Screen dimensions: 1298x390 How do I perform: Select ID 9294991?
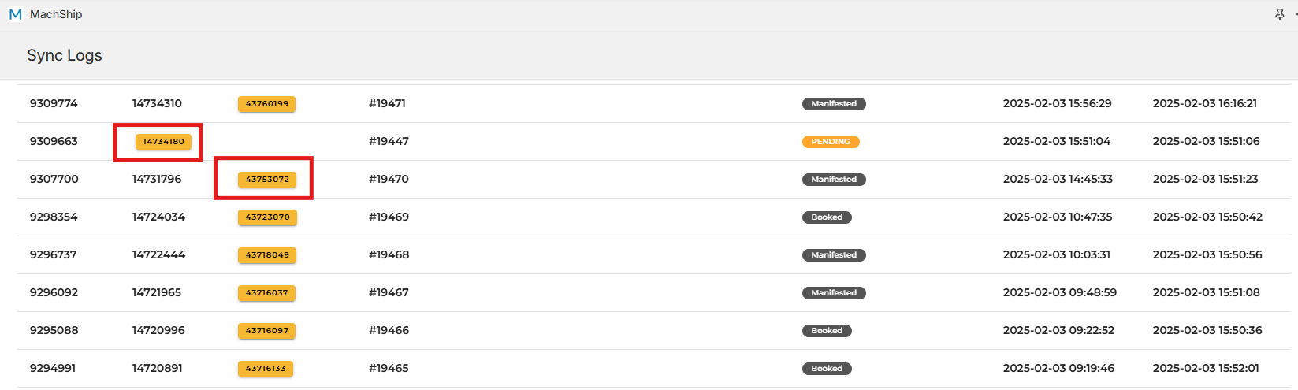(53, 368)
